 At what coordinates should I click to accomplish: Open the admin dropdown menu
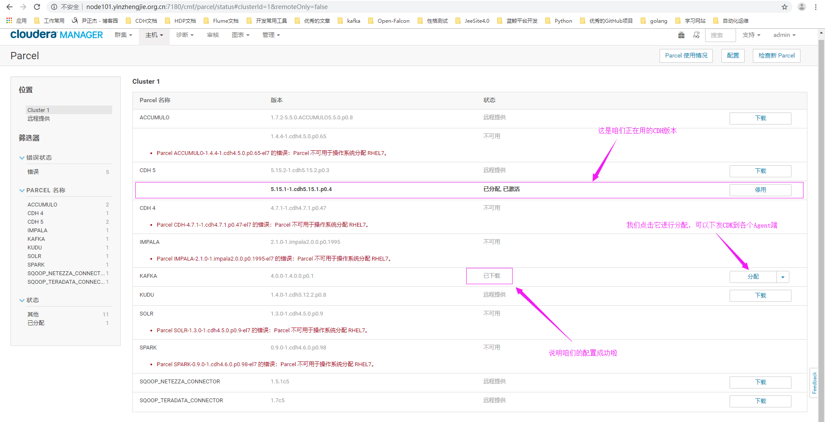coord(784,35)
